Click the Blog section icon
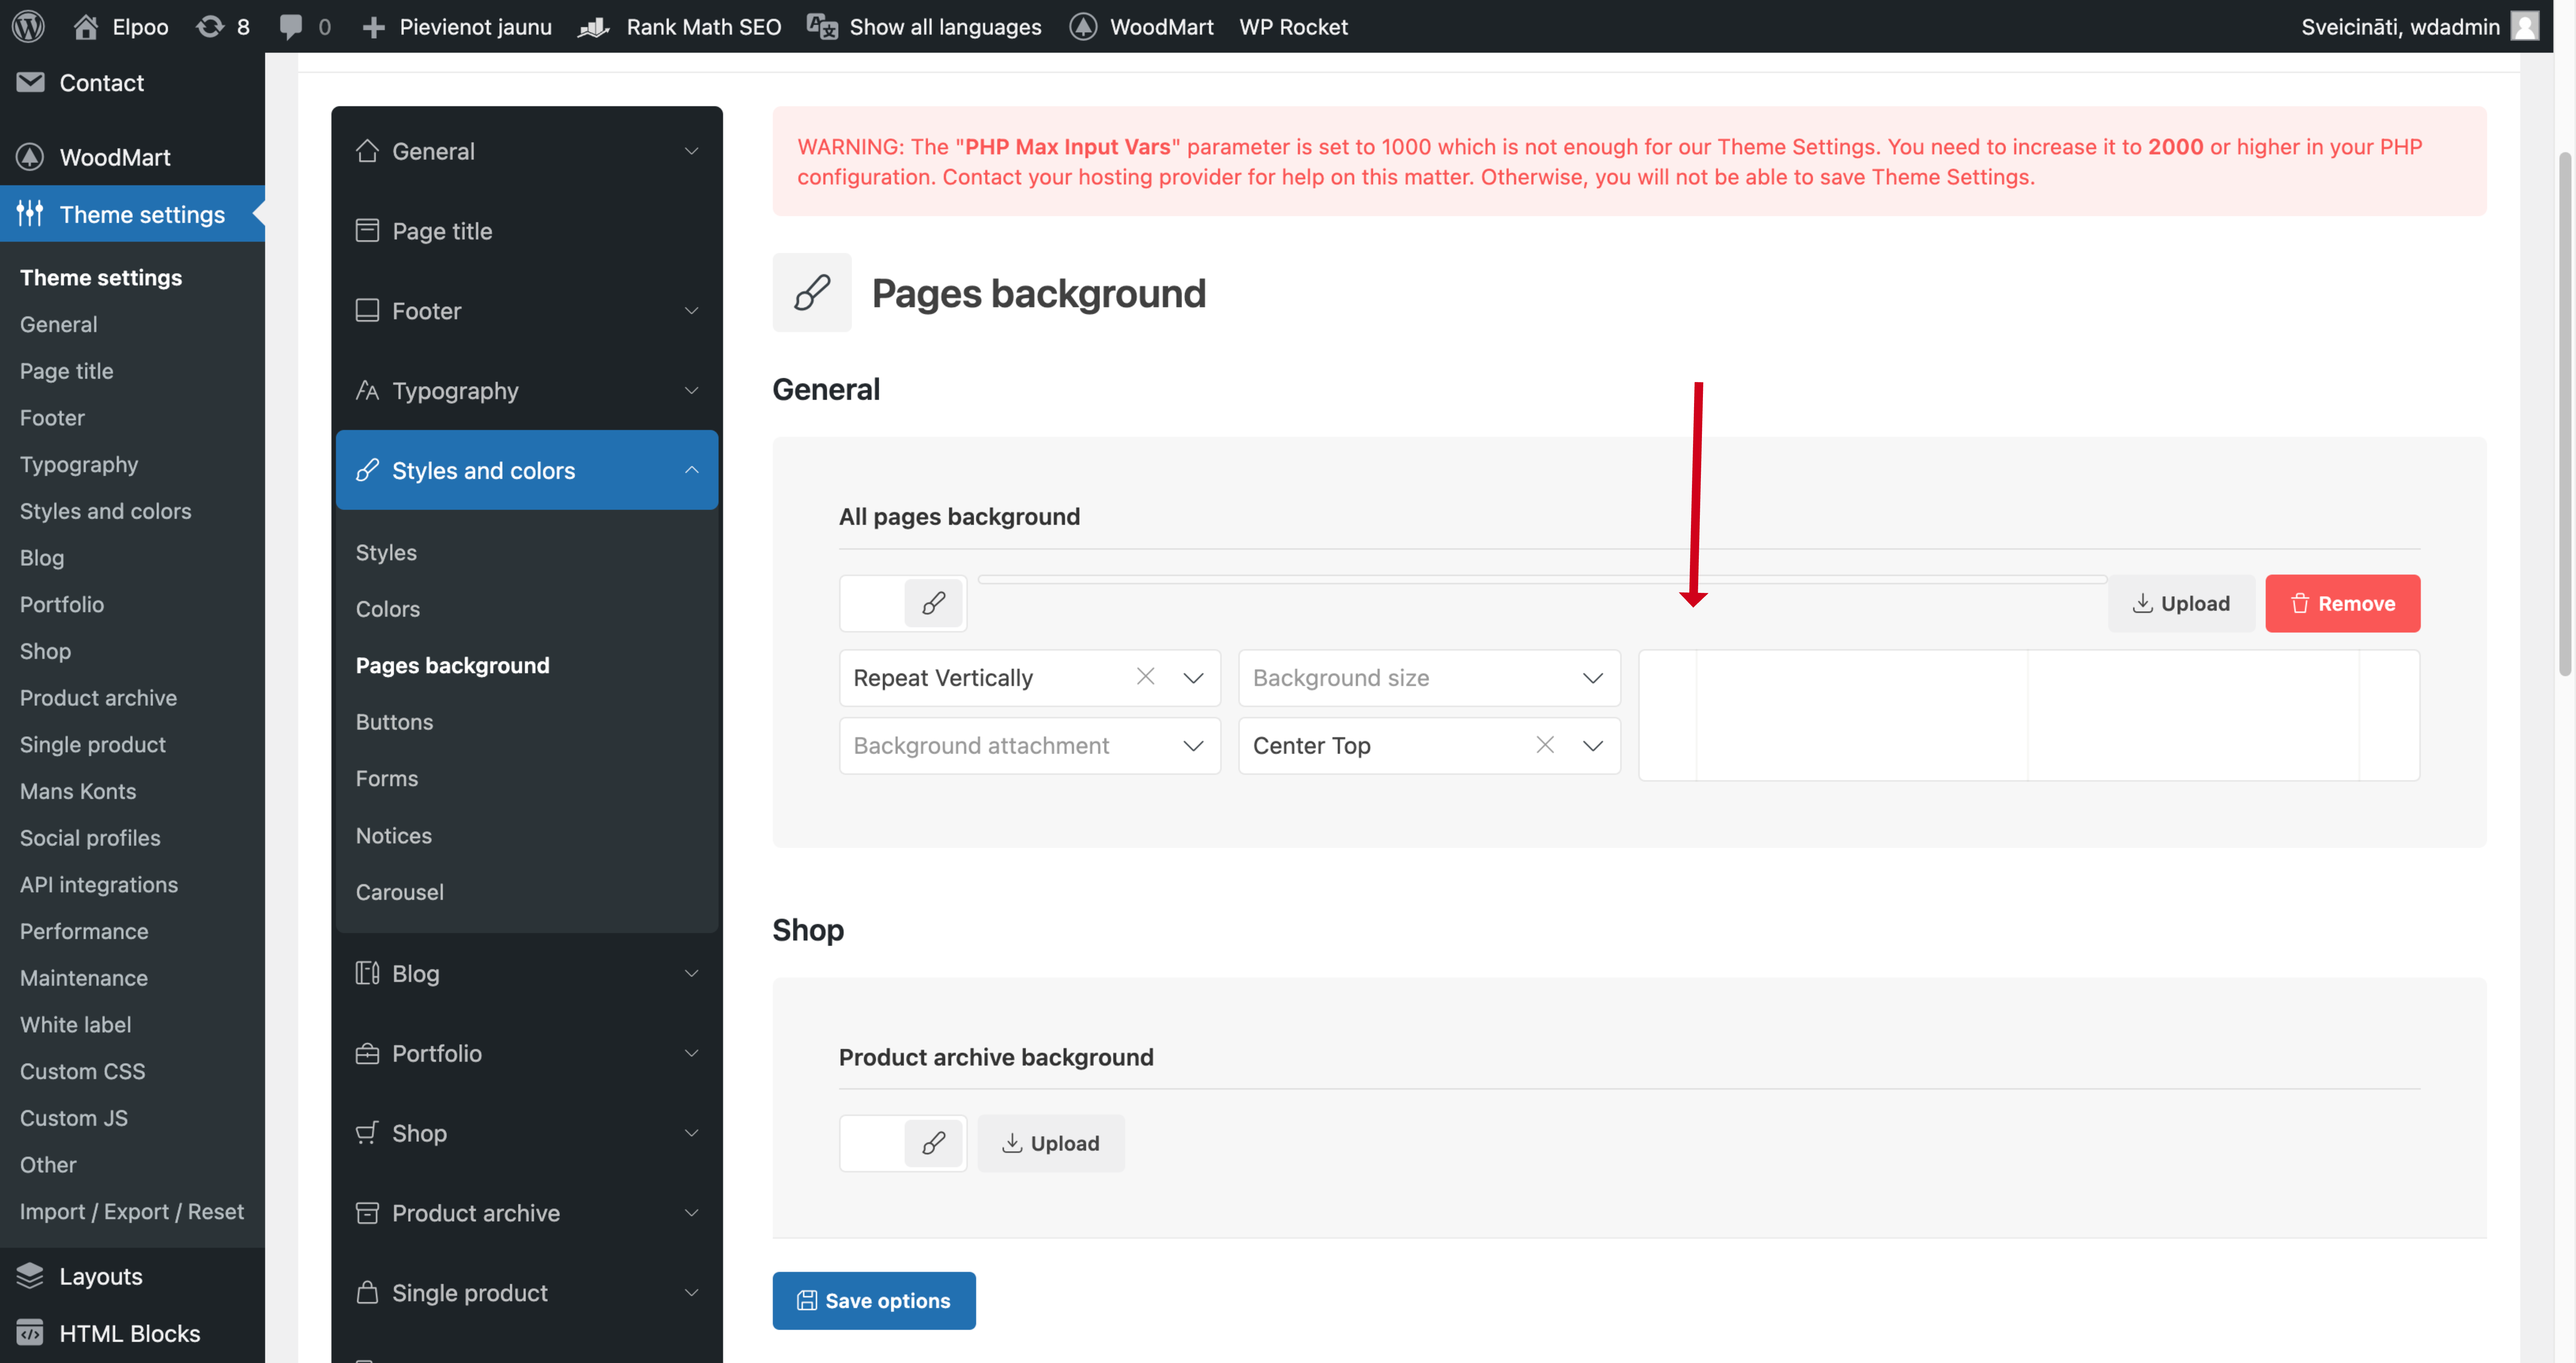This screenshot has width=2576, height=1363. 367,973
